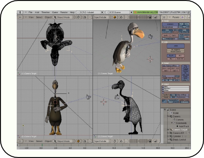Click pivot icon in bottom-left 3D view header
Viewport: 204px width, 158px height.
85,141
